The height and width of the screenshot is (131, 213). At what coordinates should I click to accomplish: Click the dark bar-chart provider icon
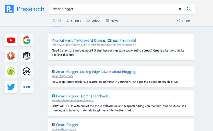[x=26, y=56]
